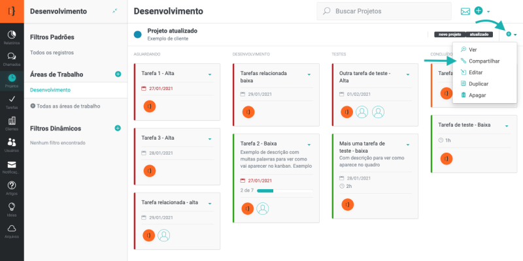Image resolution: width=523 pixels, height=261 pixels.
Task: Open Usuários people icon
Action: [12, 144]
